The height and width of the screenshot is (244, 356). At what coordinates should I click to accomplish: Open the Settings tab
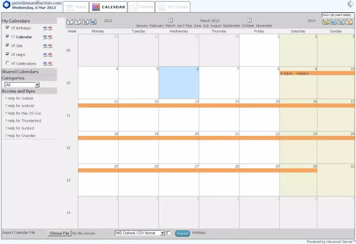coord(172,7)
